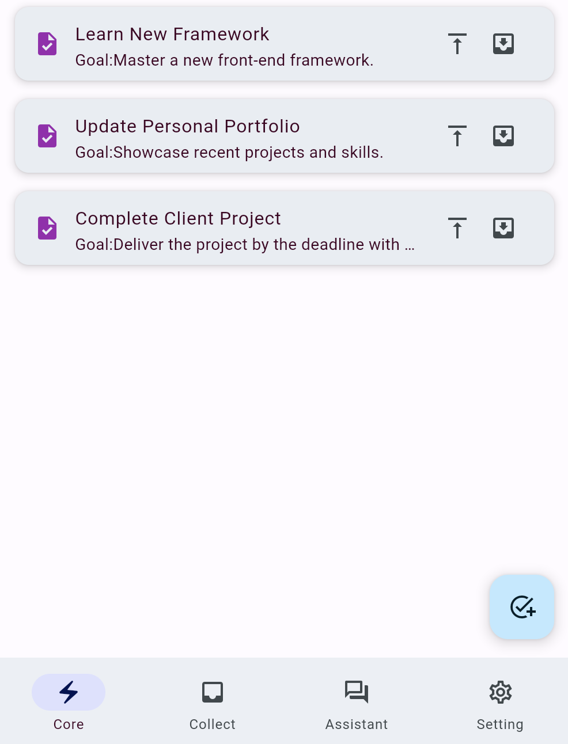The image size is (568, 744).
Task: Open the Collect tab
Action: [213, 701]
